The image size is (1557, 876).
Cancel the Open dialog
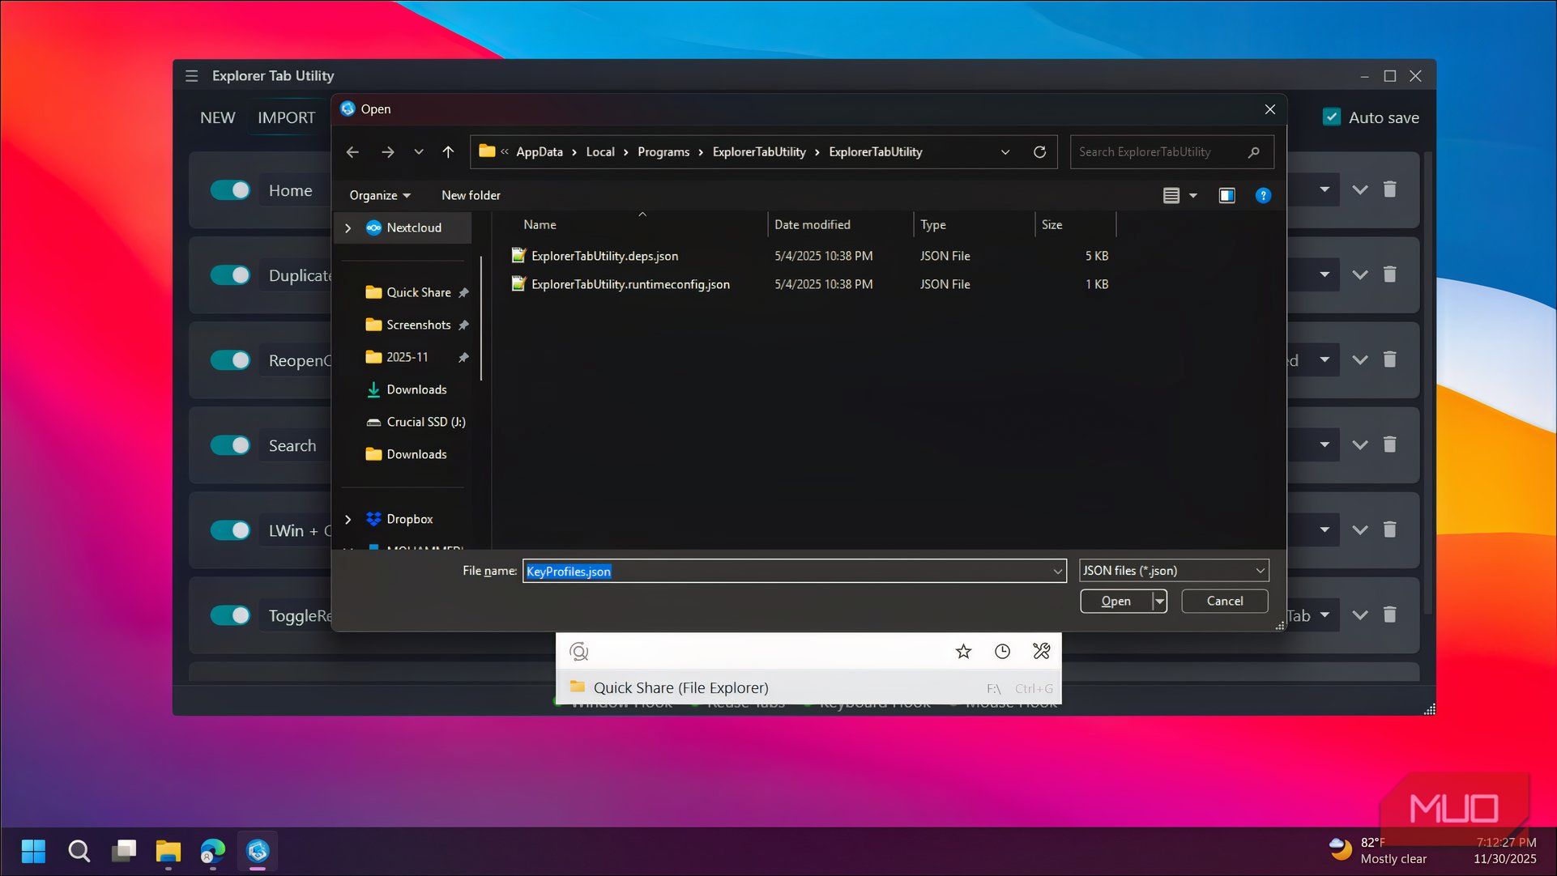tap(1224, 601)
